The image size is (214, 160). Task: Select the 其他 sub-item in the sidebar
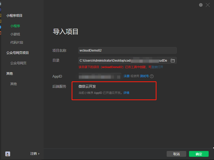[x=14, y=84]
